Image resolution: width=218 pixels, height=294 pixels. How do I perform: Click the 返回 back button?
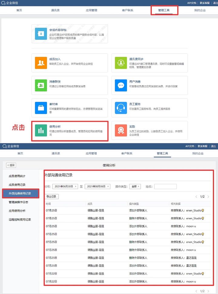[11, 165]
